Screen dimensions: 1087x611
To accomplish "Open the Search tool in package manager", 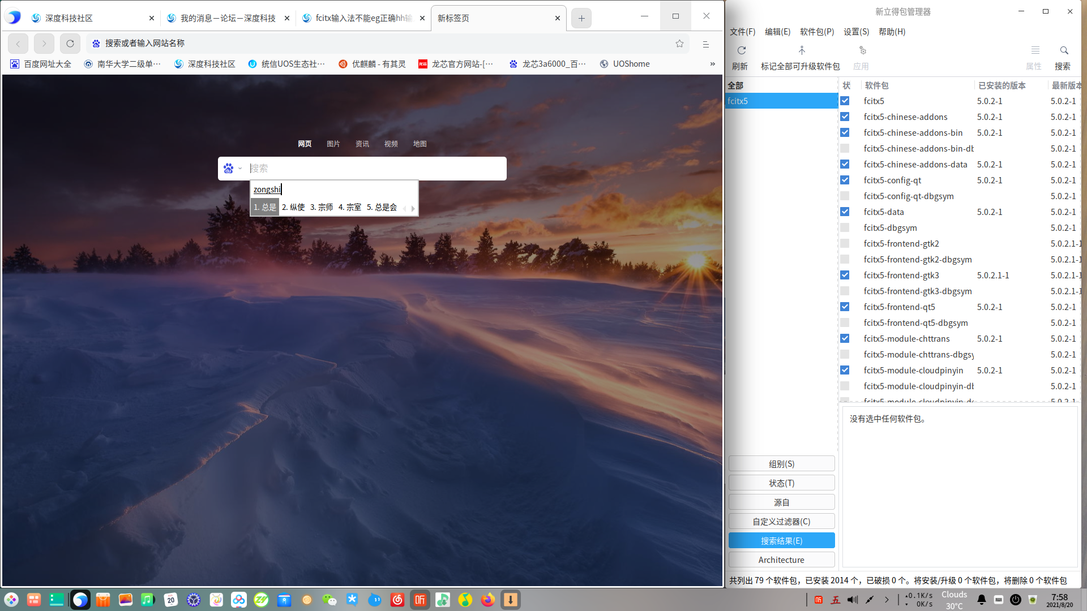I will [x=1063, y=50].
